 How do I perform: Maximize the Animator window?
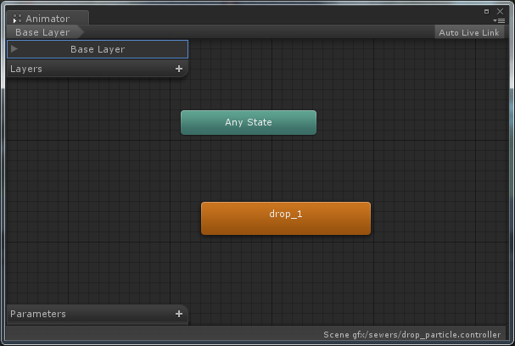pyautogui.click(x=486, y=12)
